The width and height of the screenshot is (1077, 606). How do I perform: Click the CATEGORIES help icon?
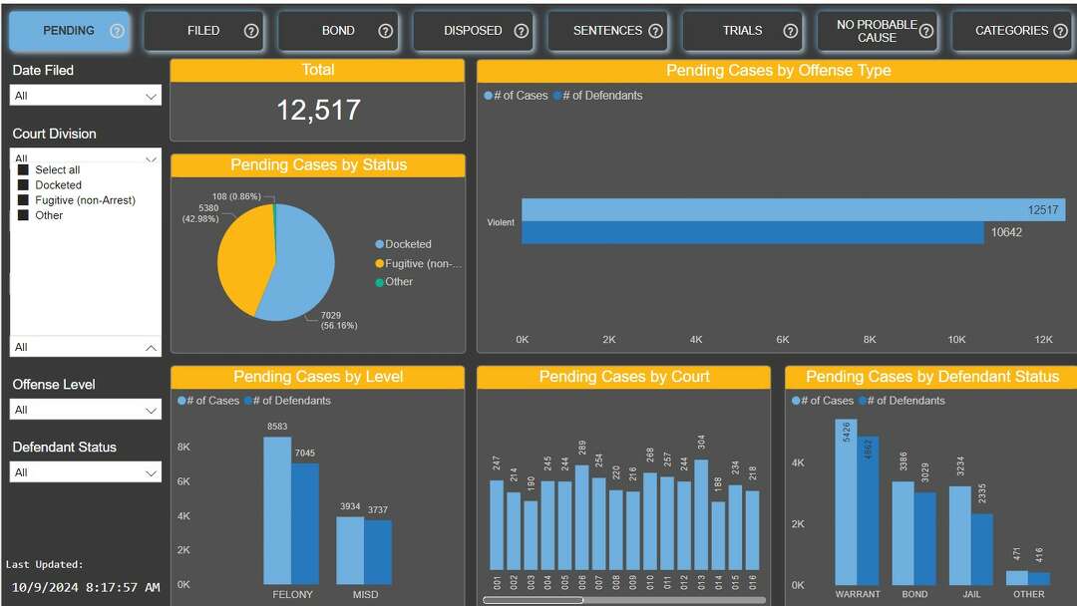(x=1061, y=31)
